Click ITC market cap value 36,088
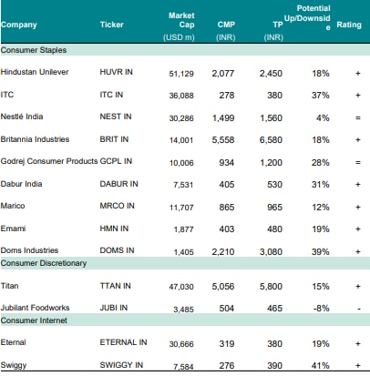Screen dimensions: 370x376 tap(181, 96)
